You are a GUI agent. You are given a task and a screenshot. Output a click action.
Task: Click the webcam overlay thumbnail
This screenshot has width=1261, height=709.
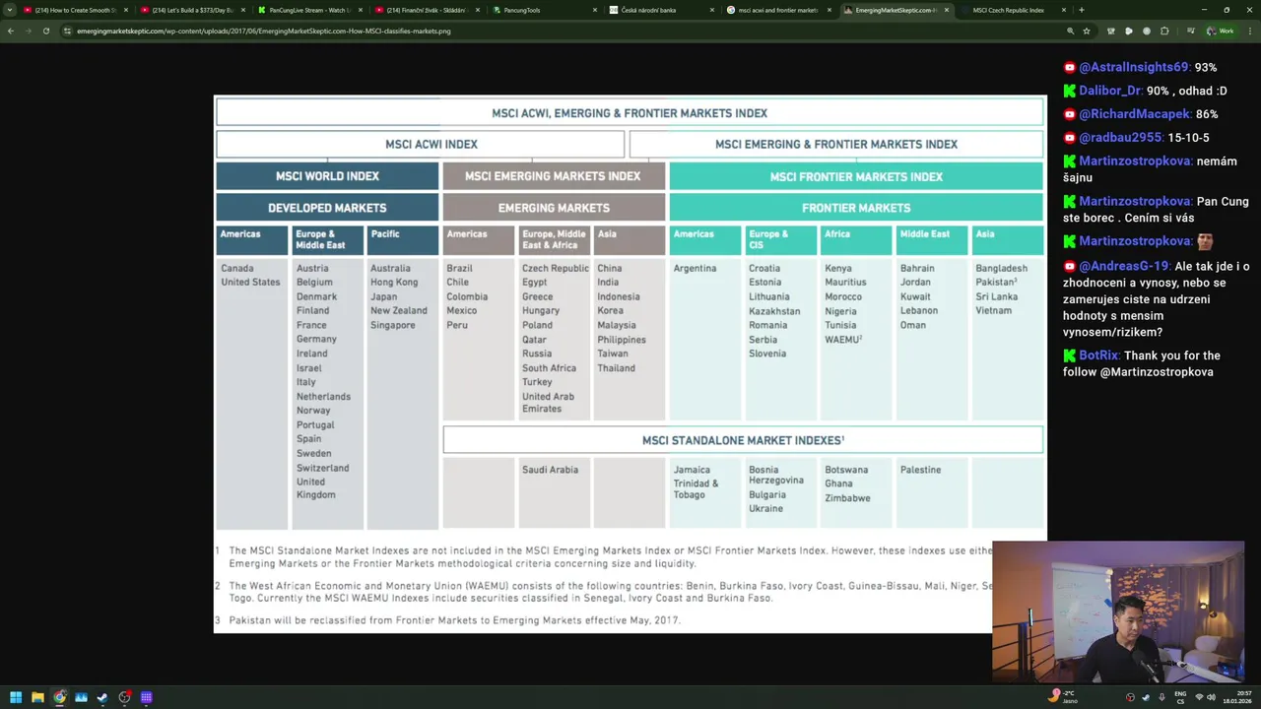1118,611
